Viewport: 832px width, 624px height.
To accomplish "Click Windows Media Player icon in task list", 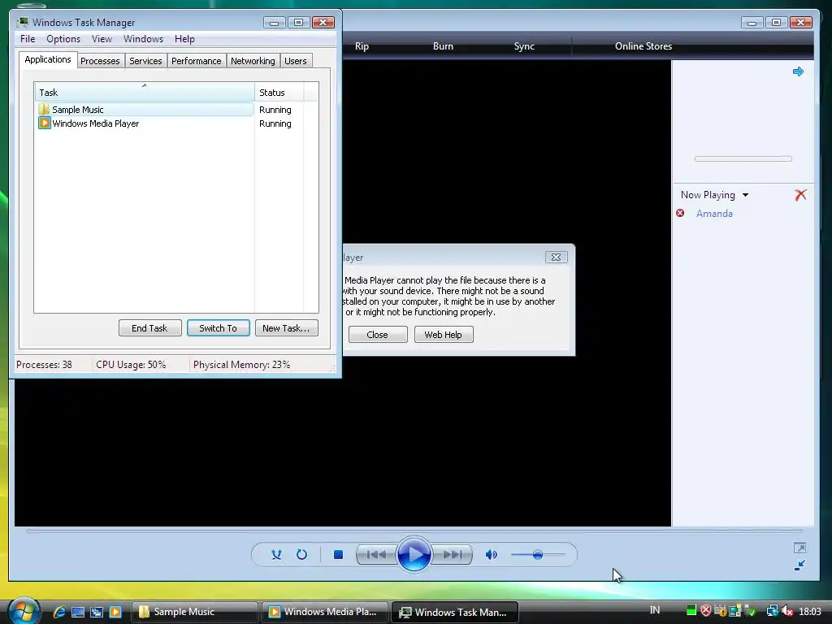I will [x=44, y=123].
